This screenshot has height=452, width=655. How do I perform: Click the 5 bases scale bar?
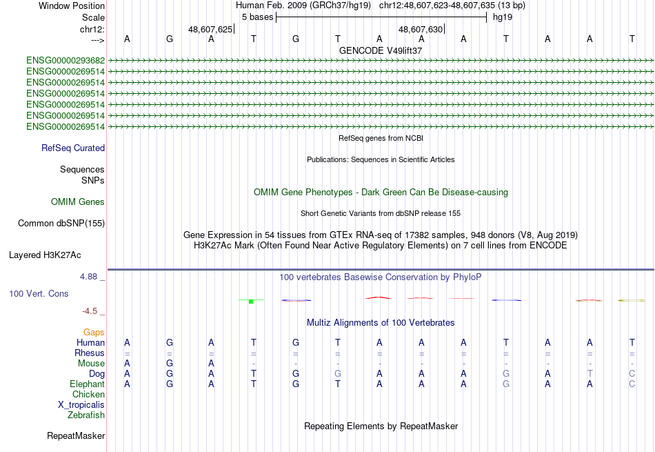(x=381, y=17)
